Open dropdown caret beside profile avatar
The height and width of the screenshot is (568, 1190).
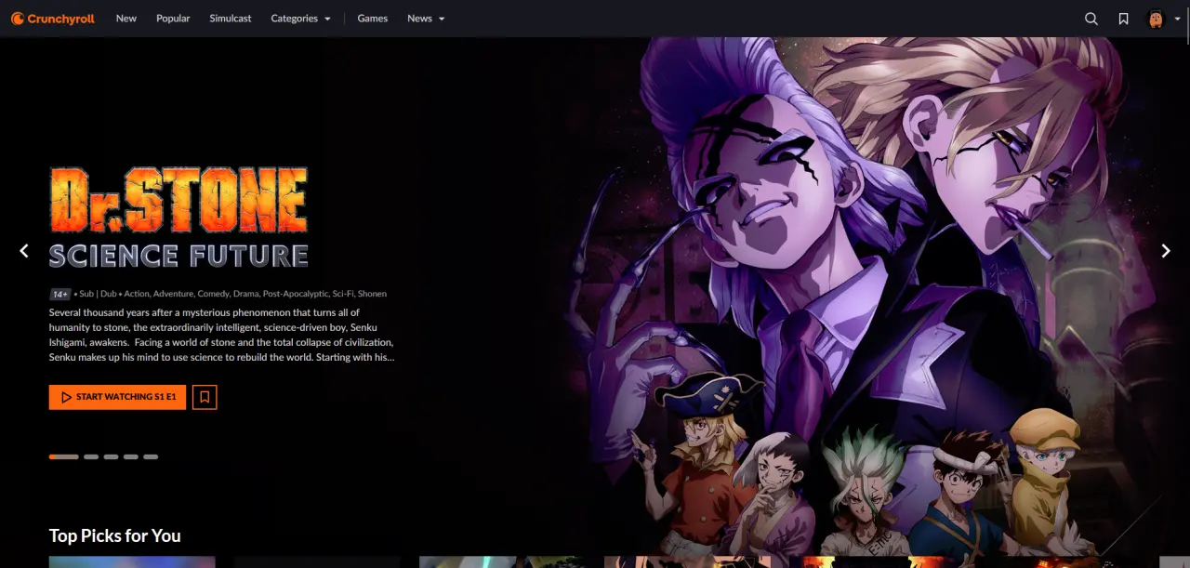coord(1177,19)
